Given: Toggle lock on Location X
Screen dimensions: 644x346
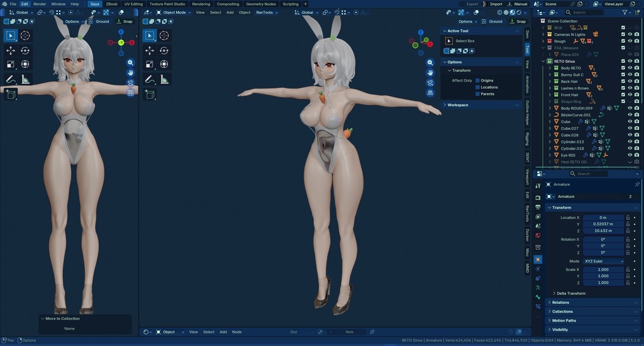Looking at the screenshot, I should [628, 218].
